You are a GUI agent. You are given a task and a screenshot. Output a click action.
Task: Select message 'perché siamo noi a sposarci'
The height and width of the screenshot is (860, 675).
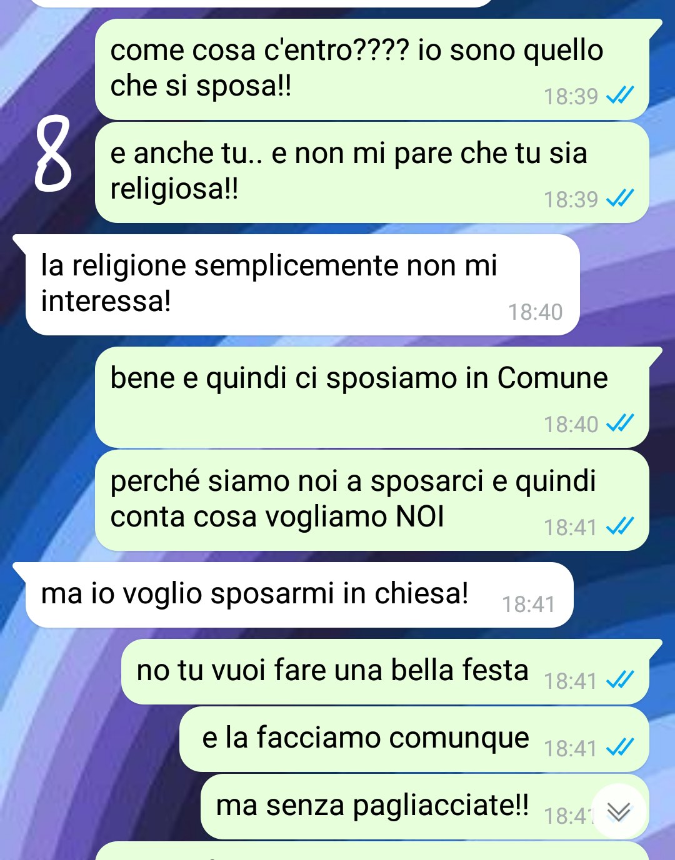pyautogui.click(x=372, y=500)
